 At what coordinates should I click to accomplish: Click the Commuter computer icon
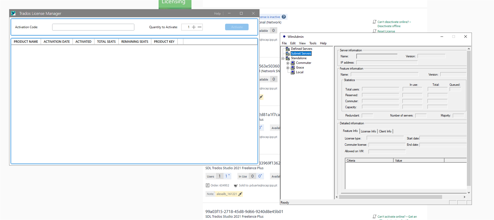click(x=293, y=63)
